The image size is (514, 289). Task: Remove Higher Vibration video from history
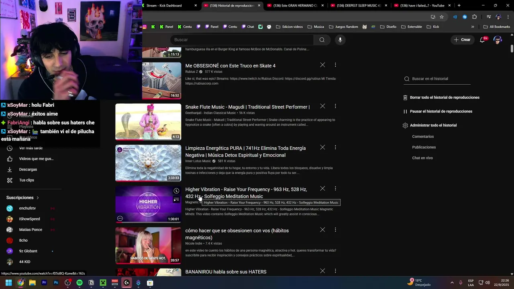(x=322, y=188)
